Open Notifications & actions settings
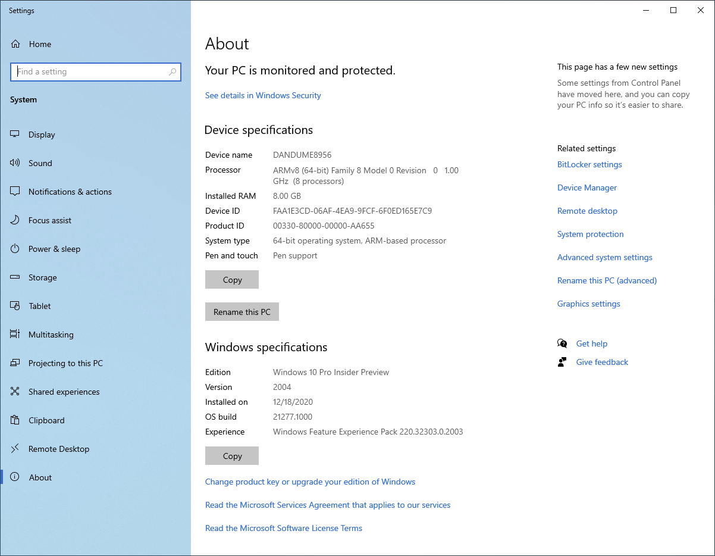 14,191
